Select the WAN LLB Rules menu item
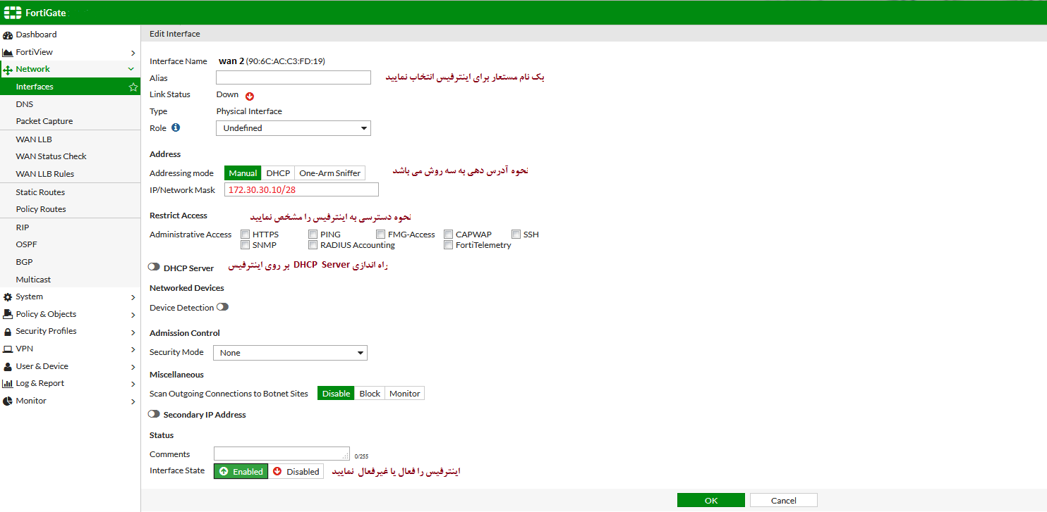Viewport: 1047px width, 512px height. (44, 174)
